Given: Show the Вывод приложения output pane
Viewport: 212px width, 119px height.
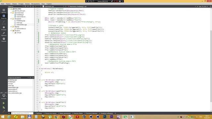Looking at the screenshot, I should (x=64, y=113).
